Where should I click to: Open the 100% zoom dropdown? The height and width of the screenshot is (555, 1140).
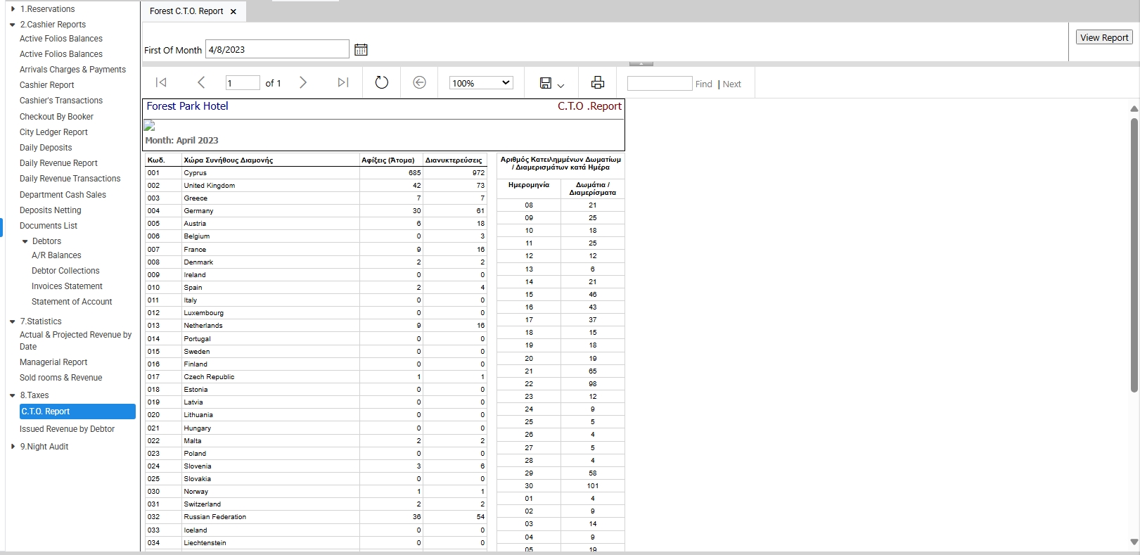pyautogui.click(x=481, y=83)
